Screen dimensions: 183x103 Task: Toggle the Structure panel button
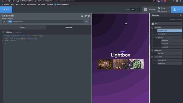150,9
